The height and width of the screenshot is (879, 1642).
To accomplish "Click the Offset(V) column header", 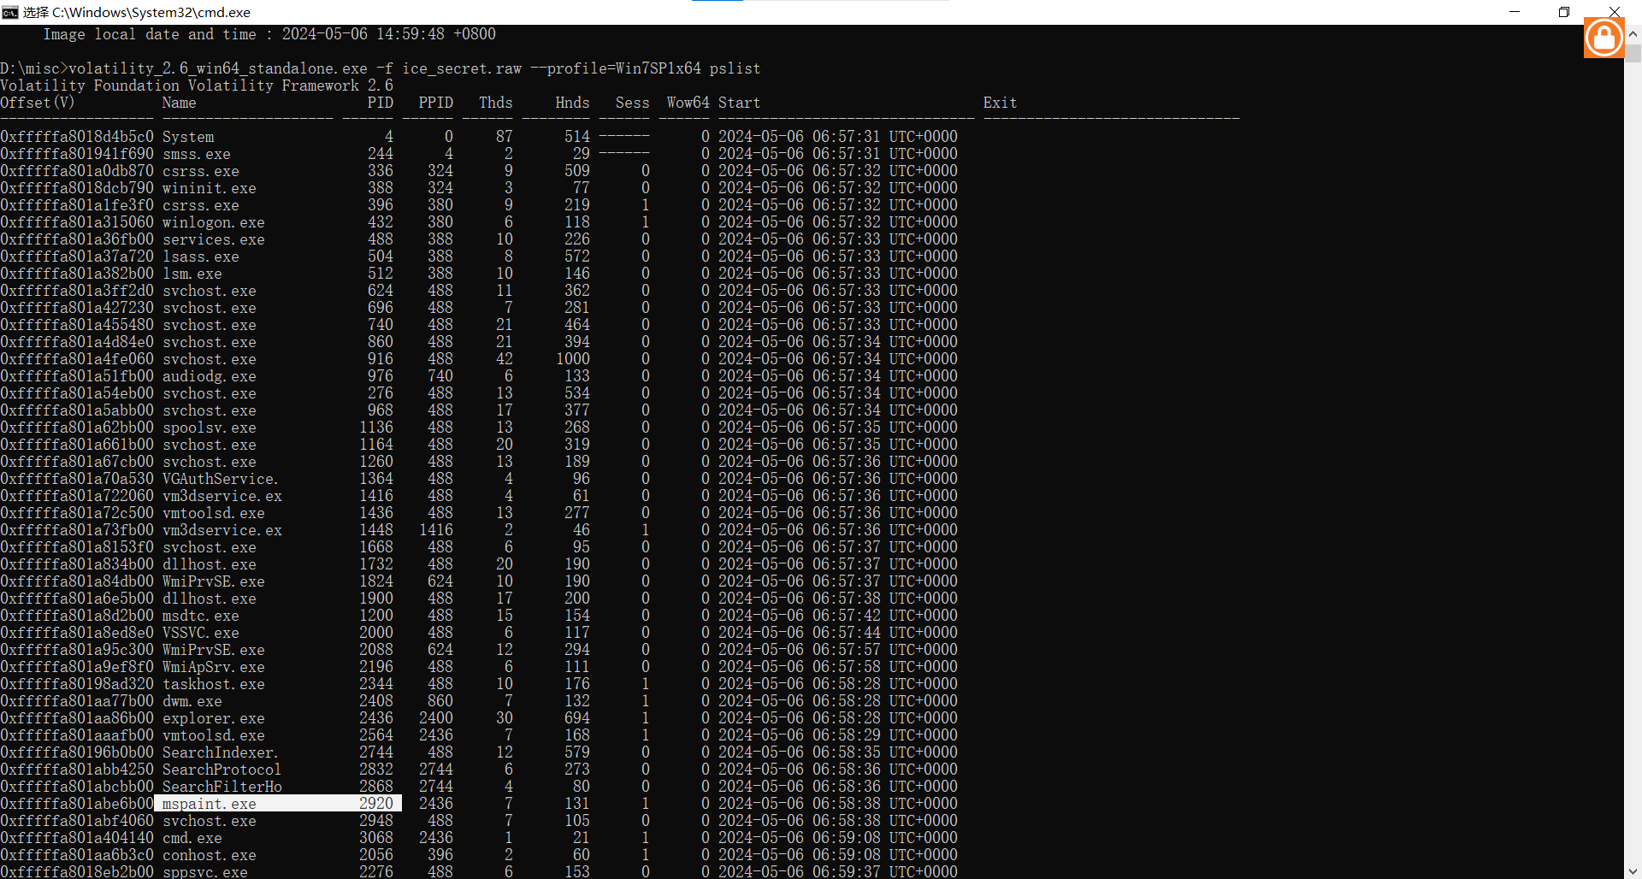I will pyautogui.click(x=38, y=103).
